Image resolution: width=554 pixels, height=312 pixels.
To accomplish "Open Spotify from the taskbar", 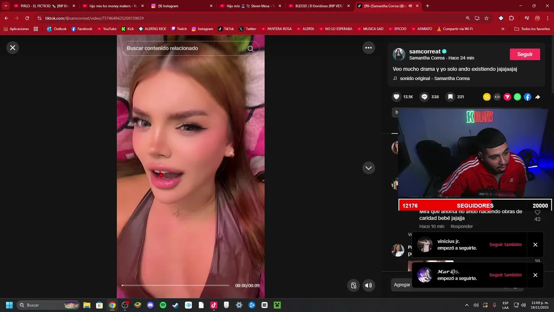I will point(163,305).
